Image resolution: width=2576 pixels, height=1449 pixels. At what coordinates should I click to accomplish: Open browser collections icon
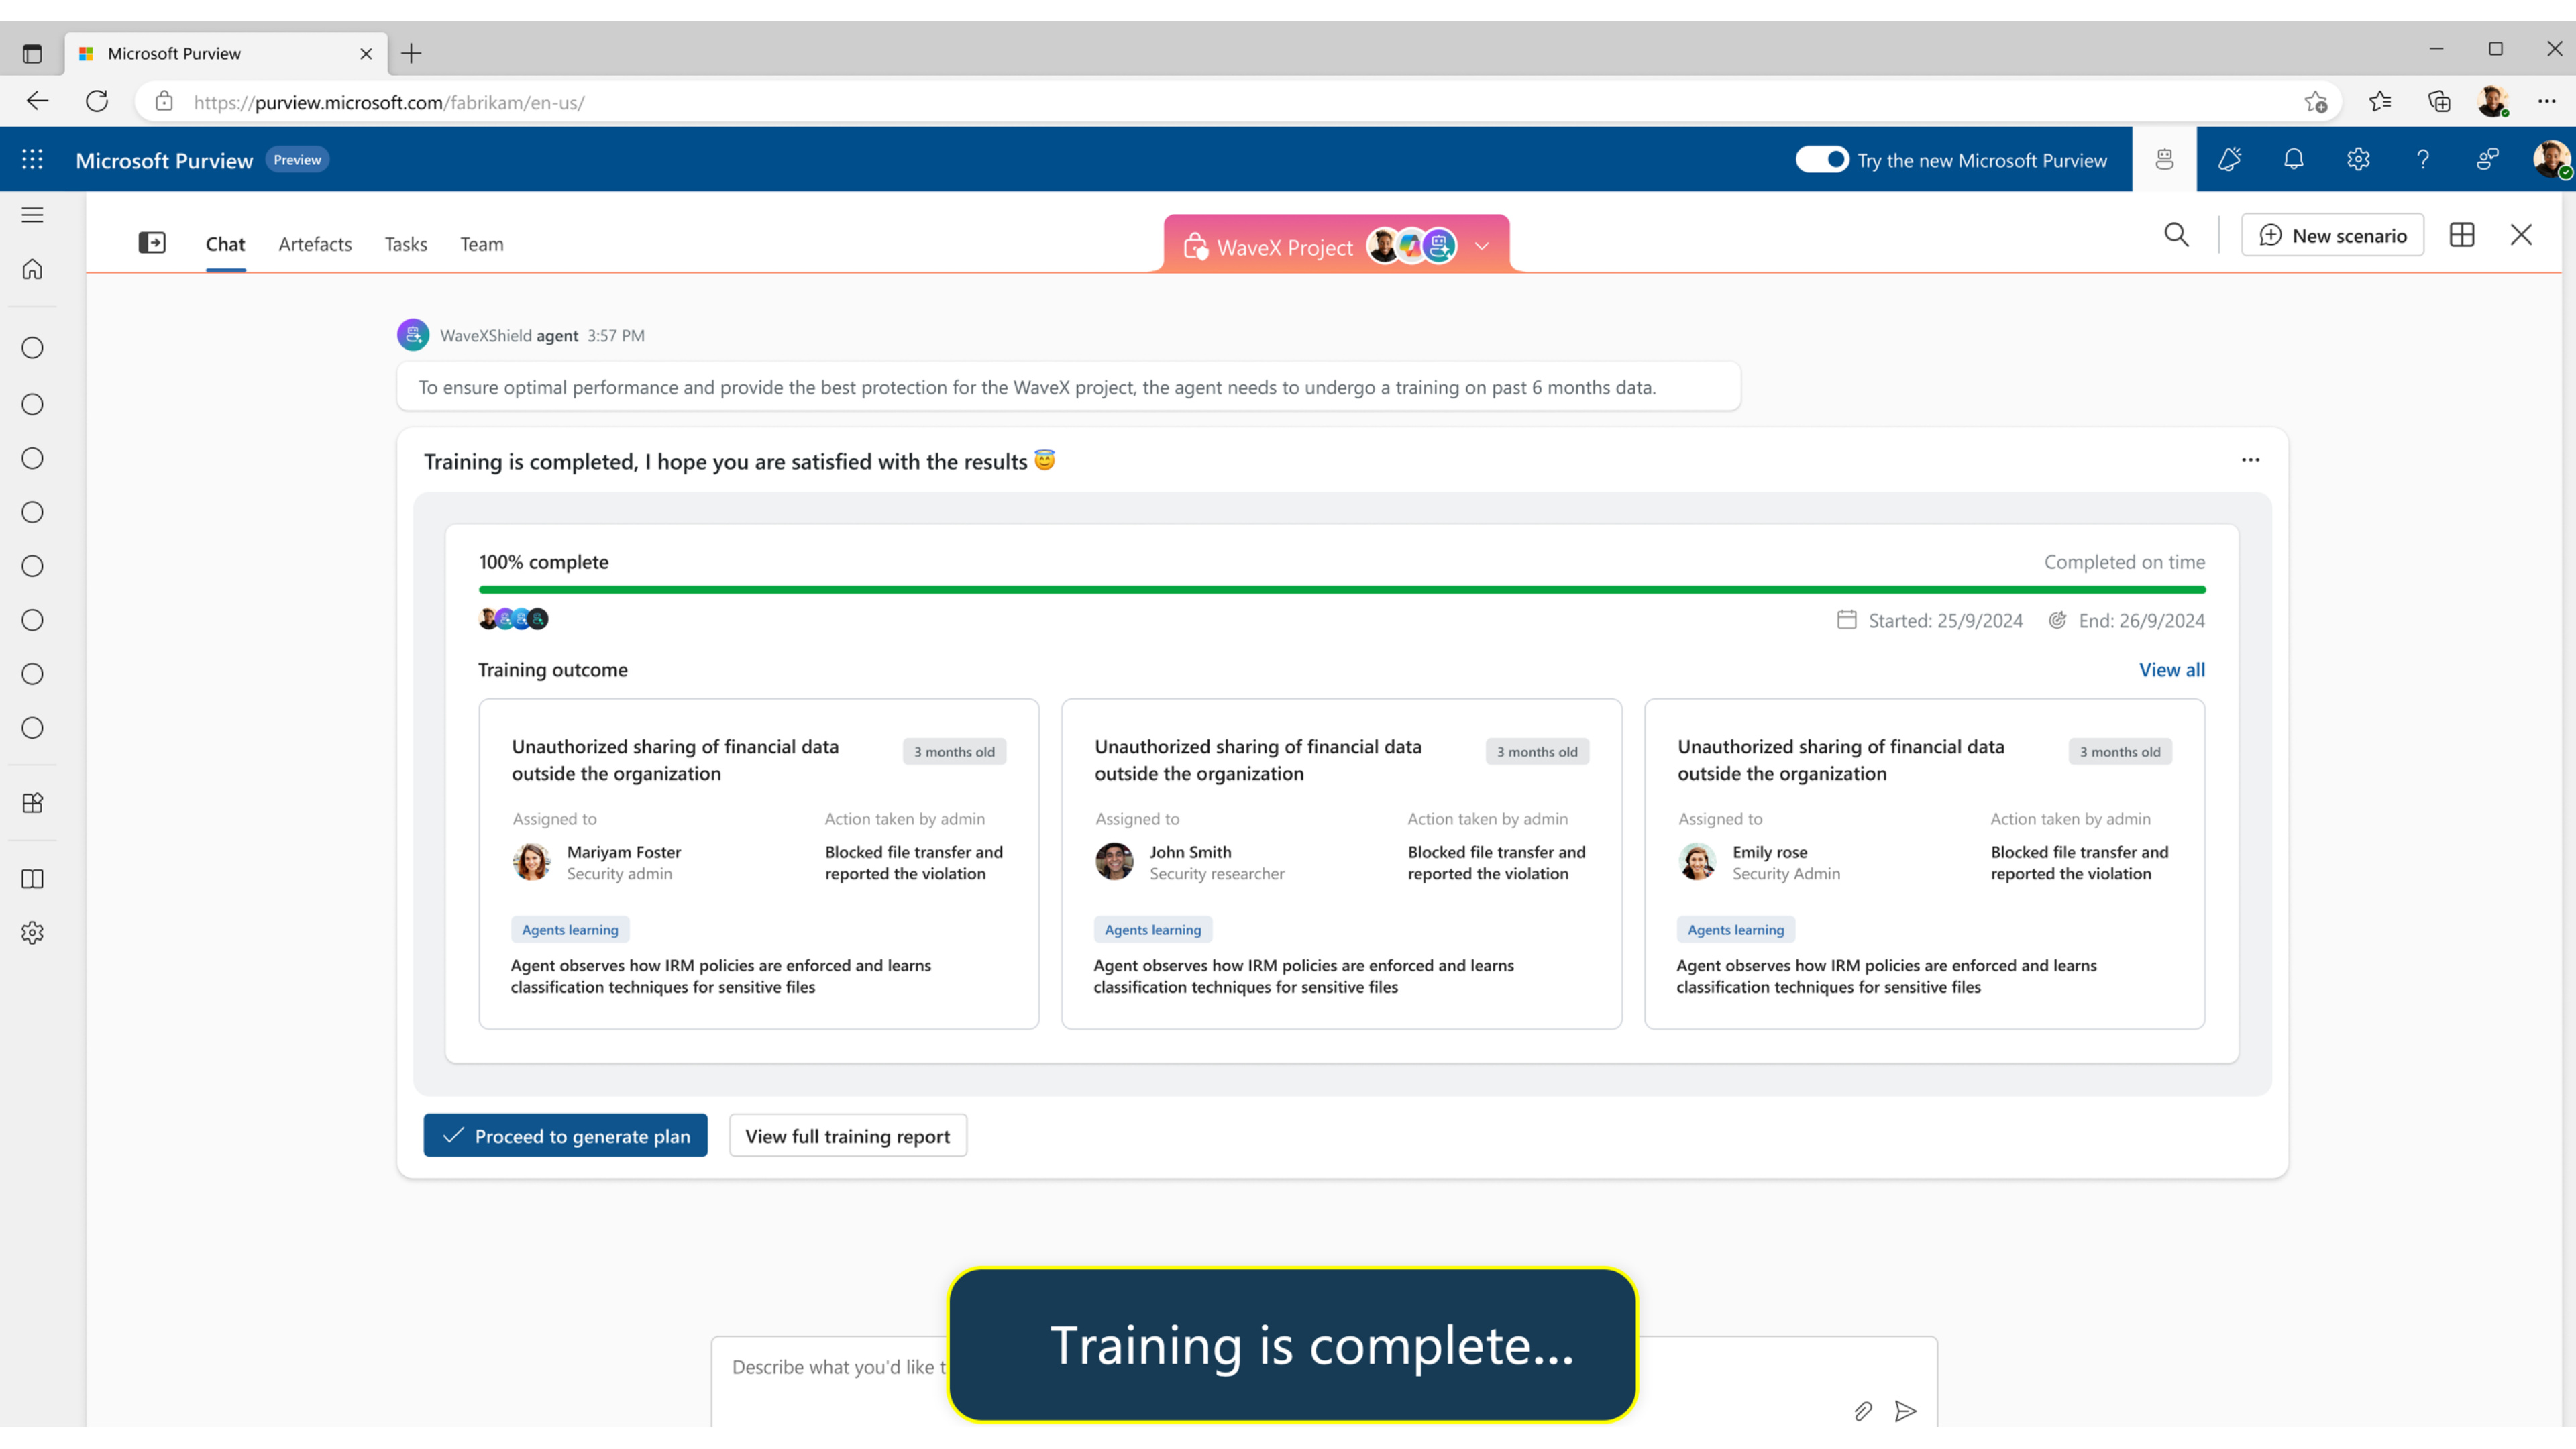2439,101
